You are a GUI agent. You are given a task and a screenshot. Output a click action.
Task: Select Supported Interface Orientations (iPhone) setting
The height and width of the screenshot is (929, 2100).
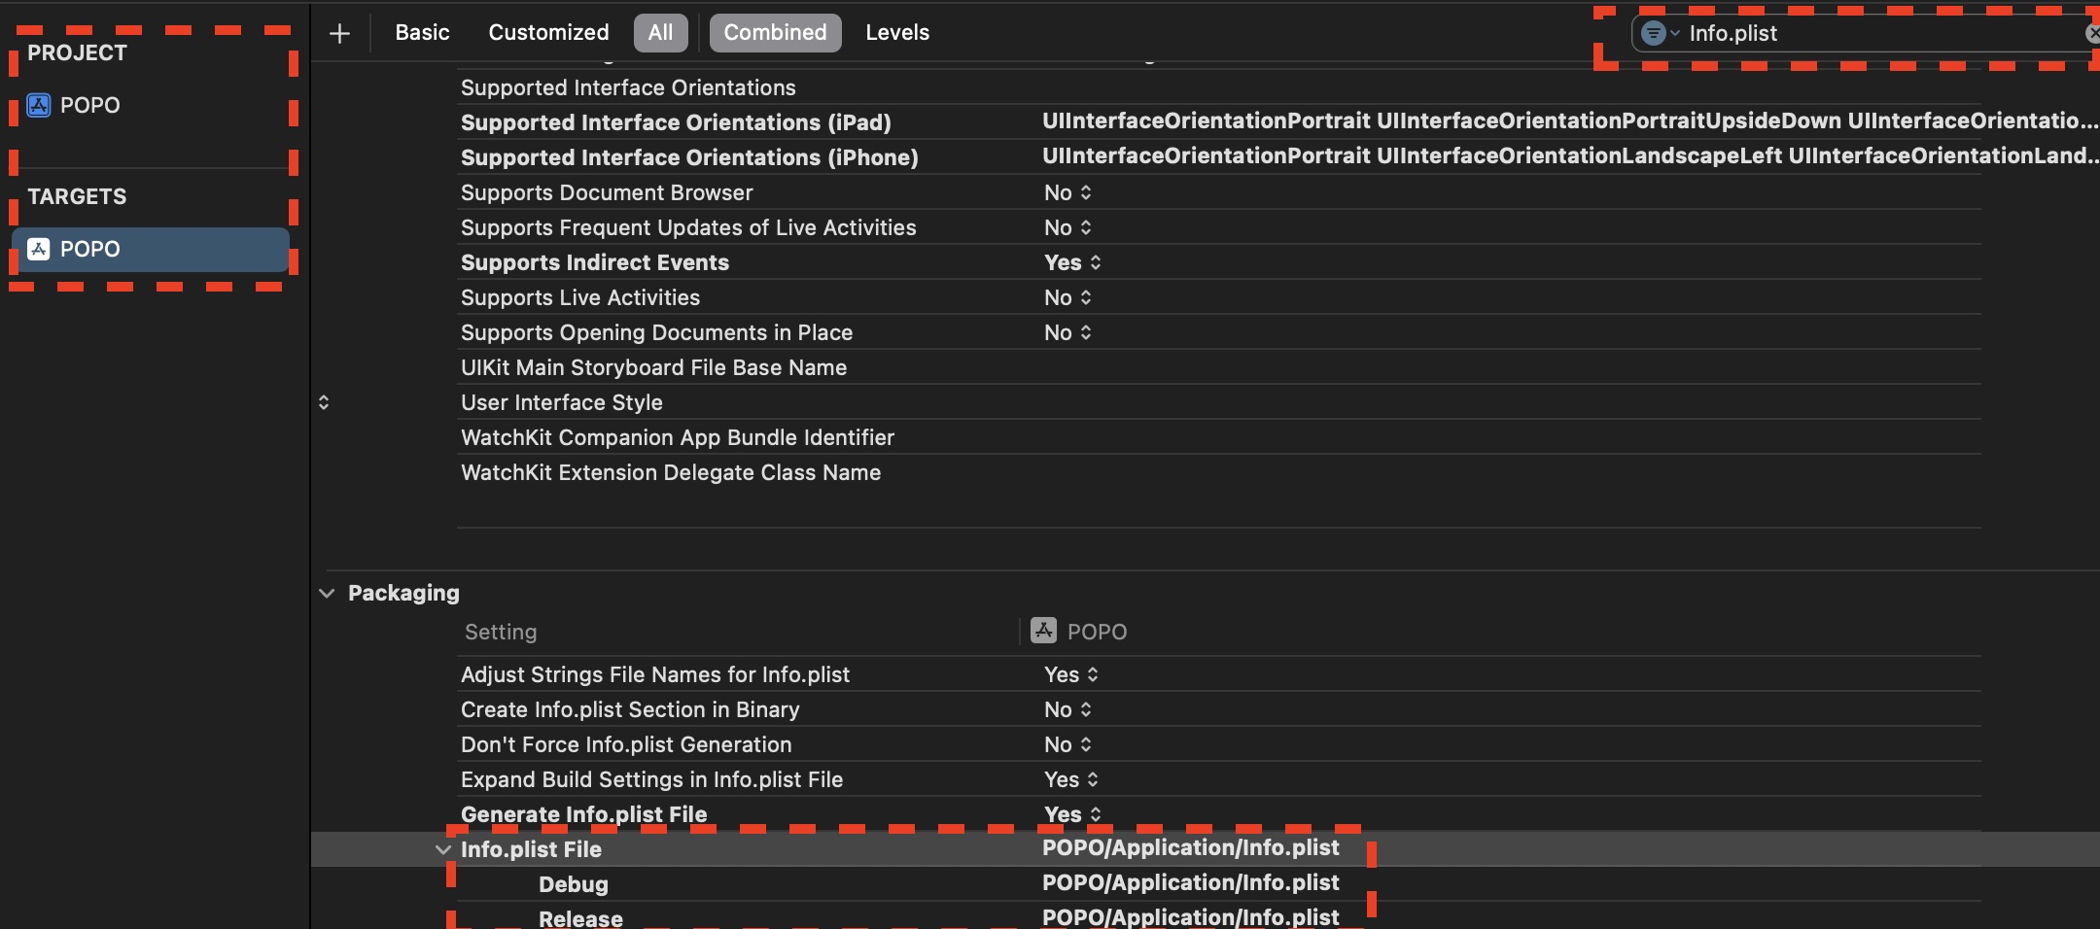click(689, 157)
